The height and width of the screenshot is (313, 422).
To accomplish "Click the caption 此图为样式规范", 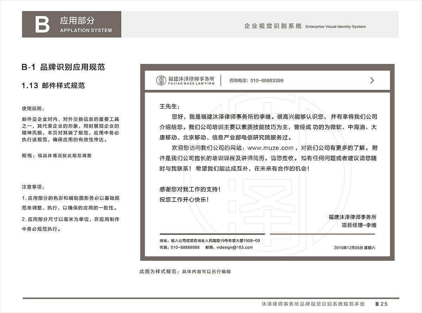I will 185,271.
